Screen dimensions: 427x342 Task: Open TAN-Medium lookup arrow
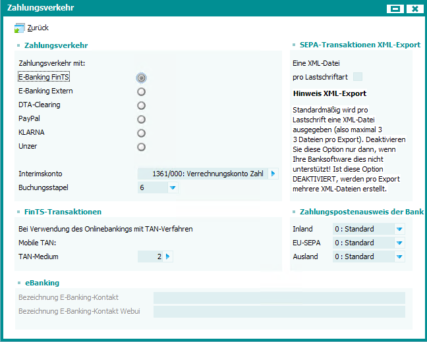click(168, 256)
